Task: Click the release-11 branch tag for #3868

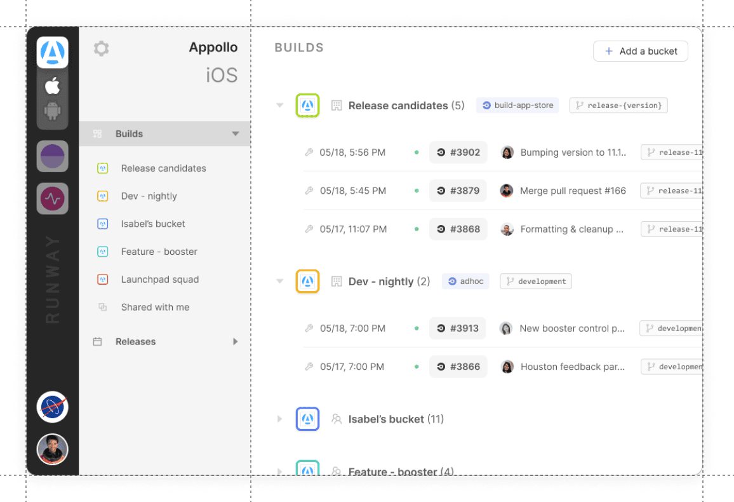Action: (672, 229)
